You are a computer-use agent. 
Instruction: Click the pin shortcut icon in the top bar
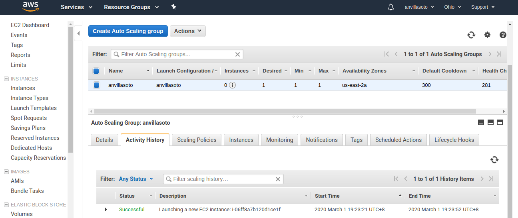tap(173, 7)
